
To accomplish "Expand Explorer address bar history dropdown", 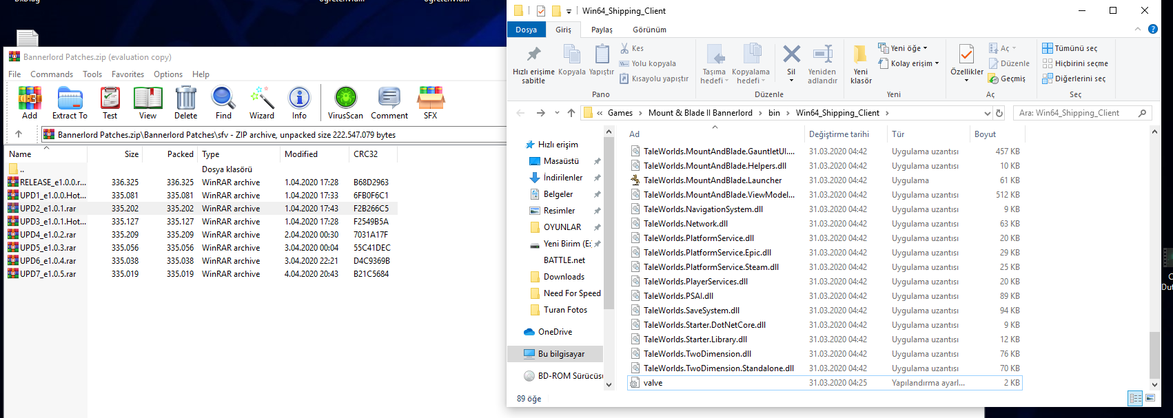I will coord(988,113).
